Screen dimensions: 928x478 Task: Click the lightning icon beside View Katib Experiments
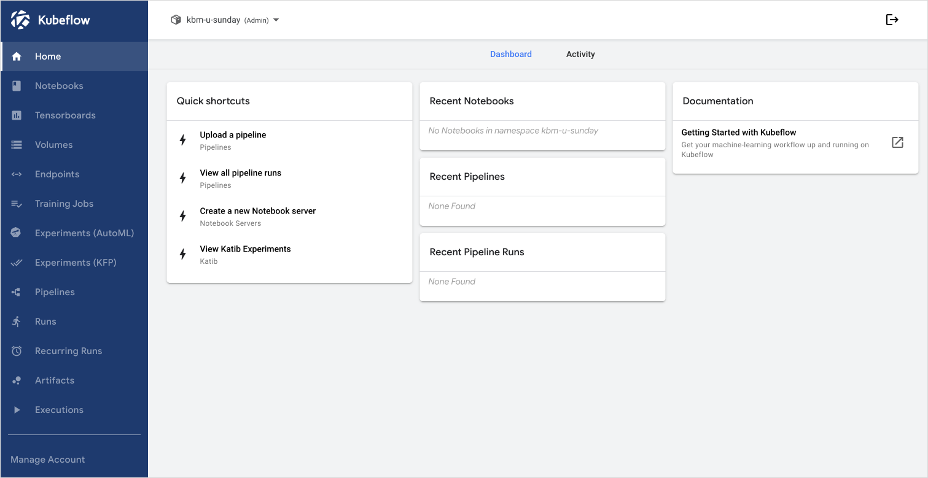tap(182, 254)
